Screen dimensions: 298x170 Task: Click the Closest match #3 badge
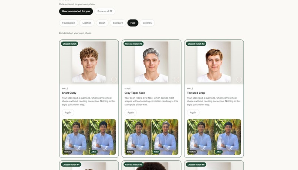coord(196,44)
